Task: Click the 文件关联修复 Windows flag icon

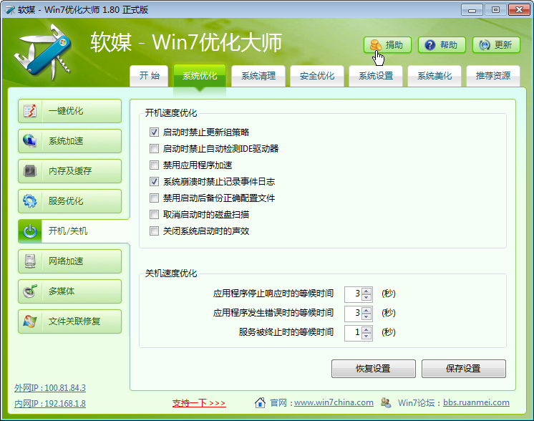Action: [30, 321]
